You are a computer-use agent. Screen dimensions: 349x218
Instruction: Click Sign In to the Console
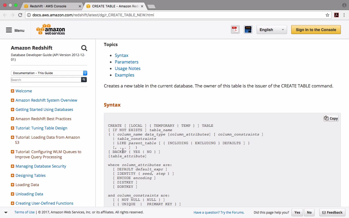pyautogui.click(x=316, y=30)
